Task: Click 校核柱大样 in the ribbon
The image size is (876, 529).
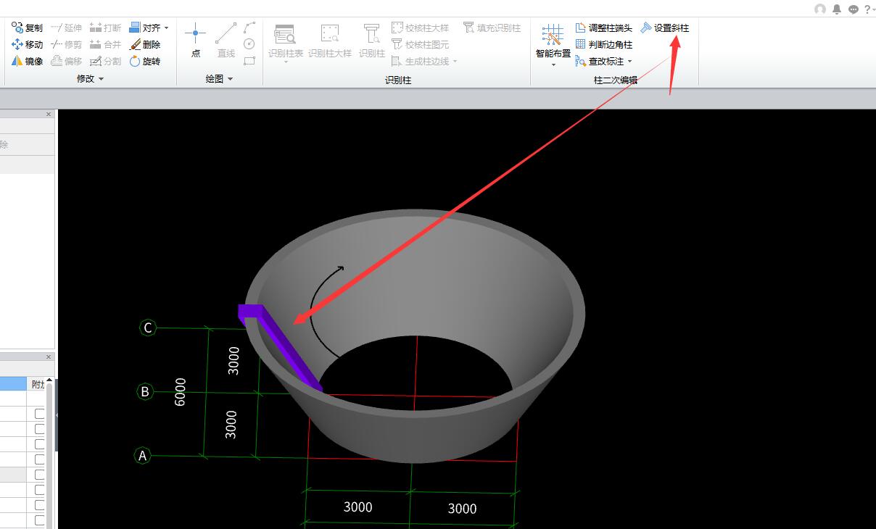Action: [x=421, y=28]
